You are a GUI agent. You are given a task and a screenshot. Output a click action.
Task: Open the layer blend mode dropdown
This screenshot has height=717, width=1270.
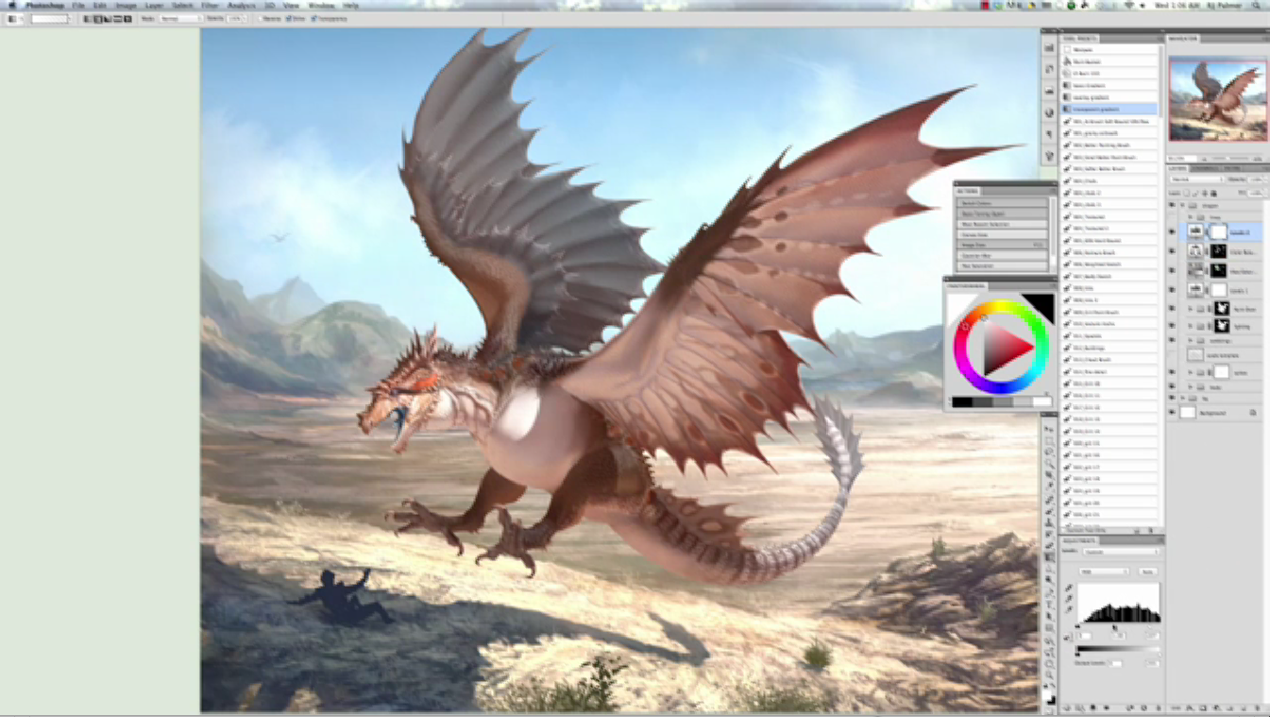pyautogui.click(x=1196, y=179)
